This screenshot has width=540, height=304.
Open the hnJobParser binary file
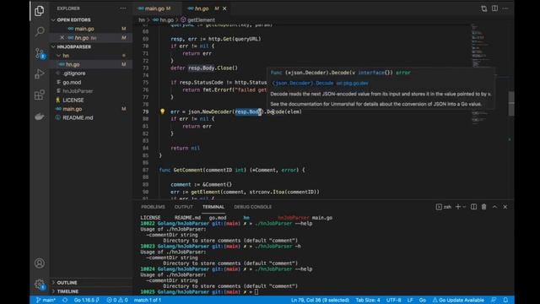coord(78,91)
